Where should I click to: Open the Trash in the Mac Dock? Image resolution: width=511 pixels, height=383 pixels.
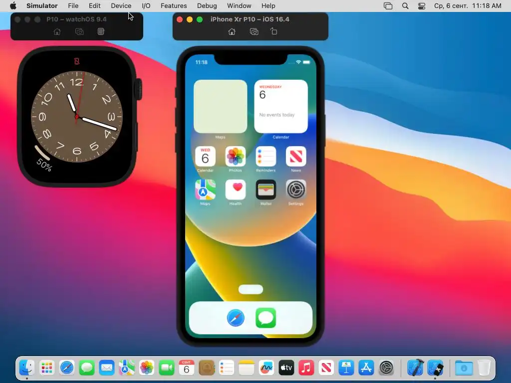pyautogui.click(x=484, y=368)
